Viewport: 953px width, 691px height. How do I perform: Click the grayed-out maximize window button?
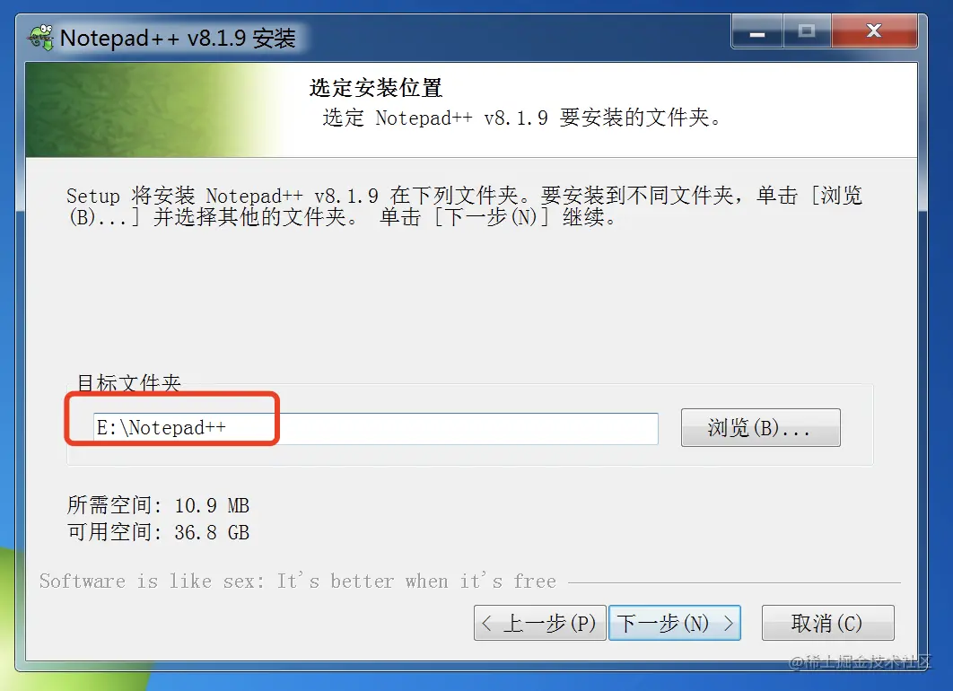(807, 31)
